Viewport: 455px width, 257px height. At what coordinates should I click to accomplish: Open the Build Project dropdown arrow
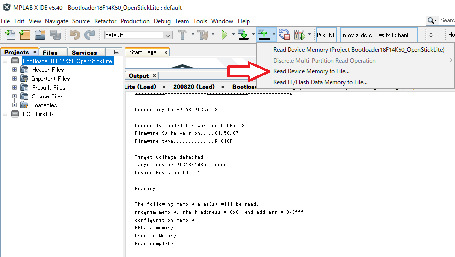click(x=193, y=34)
